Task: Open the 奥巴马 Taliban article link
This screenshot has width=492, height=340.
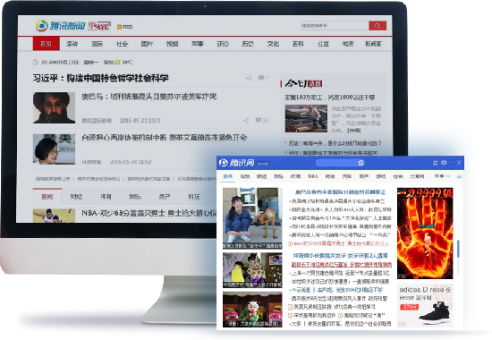Action: pyautogui.click(x=149, y=97)
